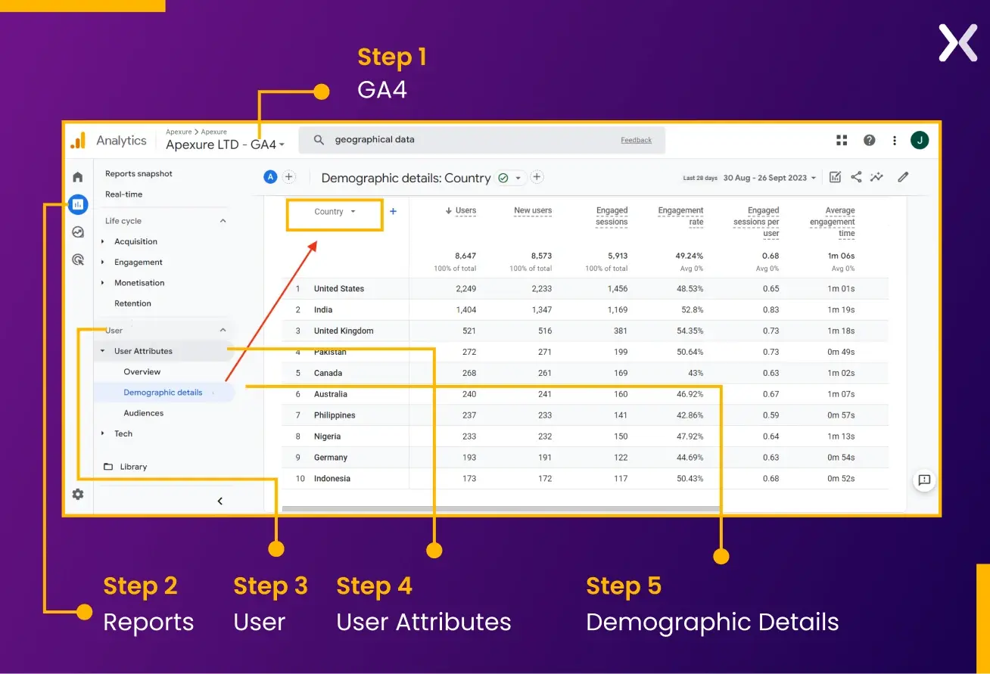Open the Explore icon in sidebar
990x674 pixels.
point(78,232)
